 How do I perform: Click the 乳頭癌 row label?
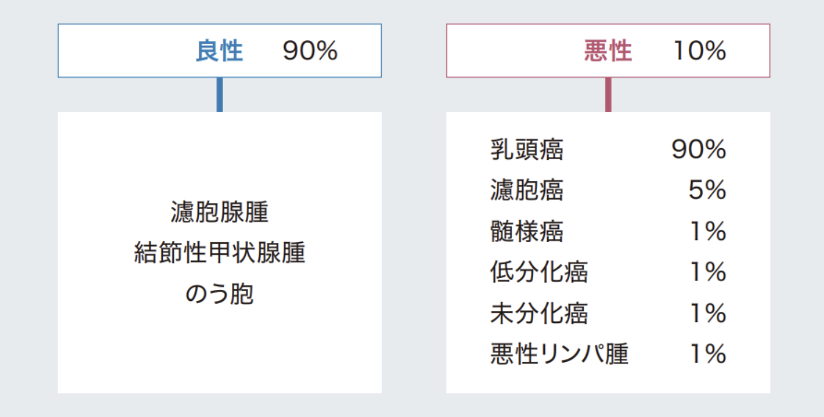(x=527, y=149)
